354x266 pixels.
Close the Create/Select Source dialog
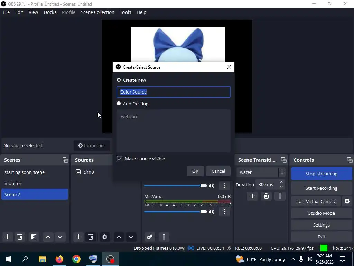pos(229,67)
